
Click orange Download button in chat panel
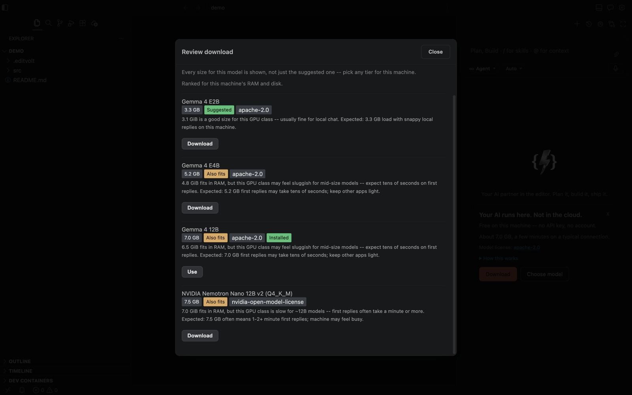coord(498,274)
